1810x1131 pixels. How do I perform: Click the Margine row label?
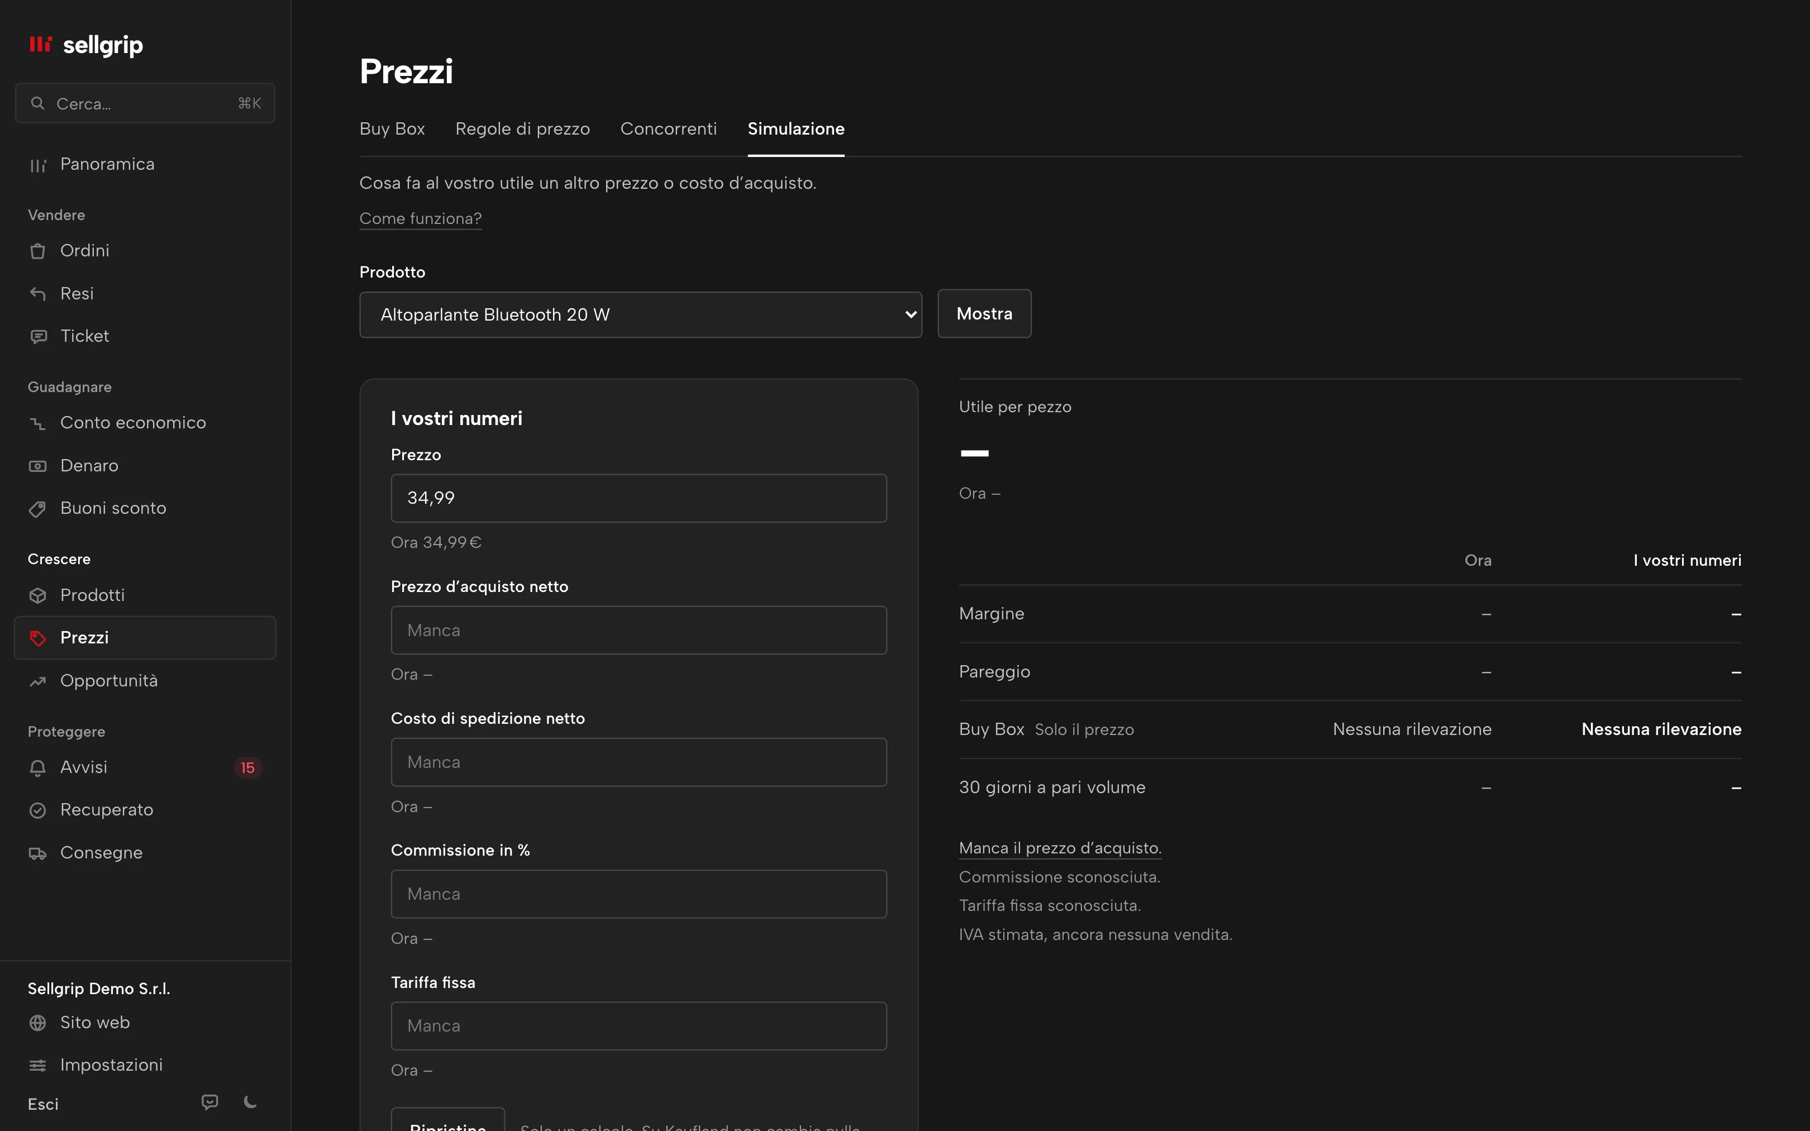pos(992,613)
